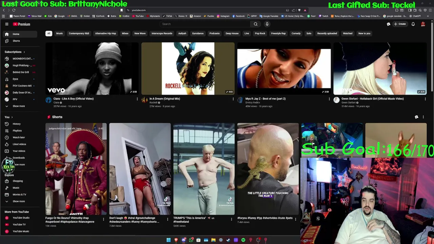Open more options for In A Dream video
434x244 pixels.
point(233,99)
